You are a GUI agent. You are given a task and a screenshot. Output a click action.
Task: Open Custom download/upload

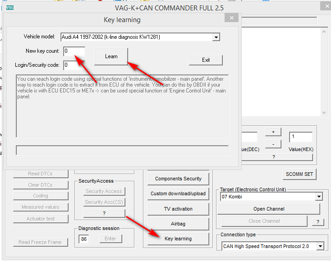178,193
